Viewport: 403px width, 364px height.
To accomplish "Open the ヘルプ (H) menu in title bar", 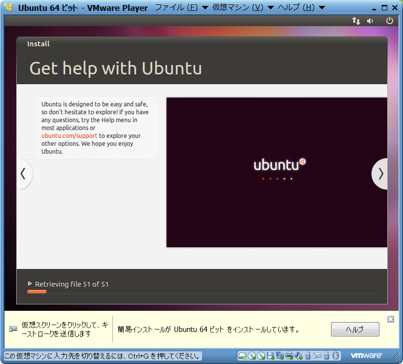I will [301, 7].
